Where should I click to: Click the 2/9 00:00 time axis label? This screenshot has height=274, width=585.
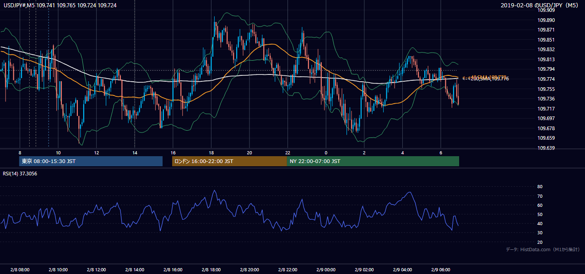(x=326, y=270)
